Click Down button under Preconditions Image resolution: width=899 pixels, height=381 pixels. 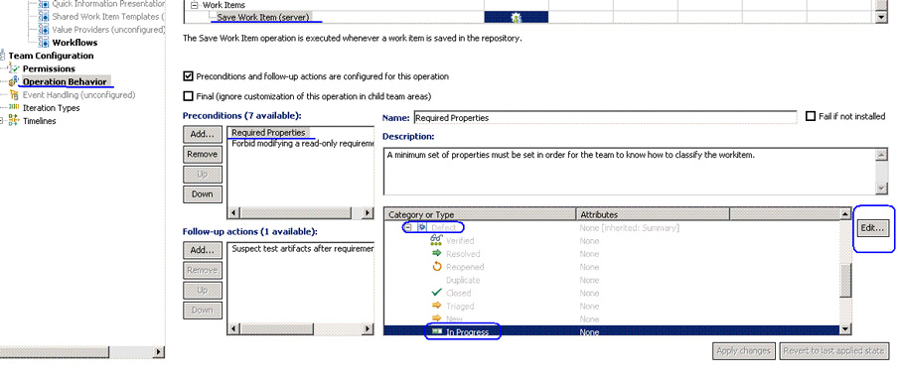click(203, 194)
